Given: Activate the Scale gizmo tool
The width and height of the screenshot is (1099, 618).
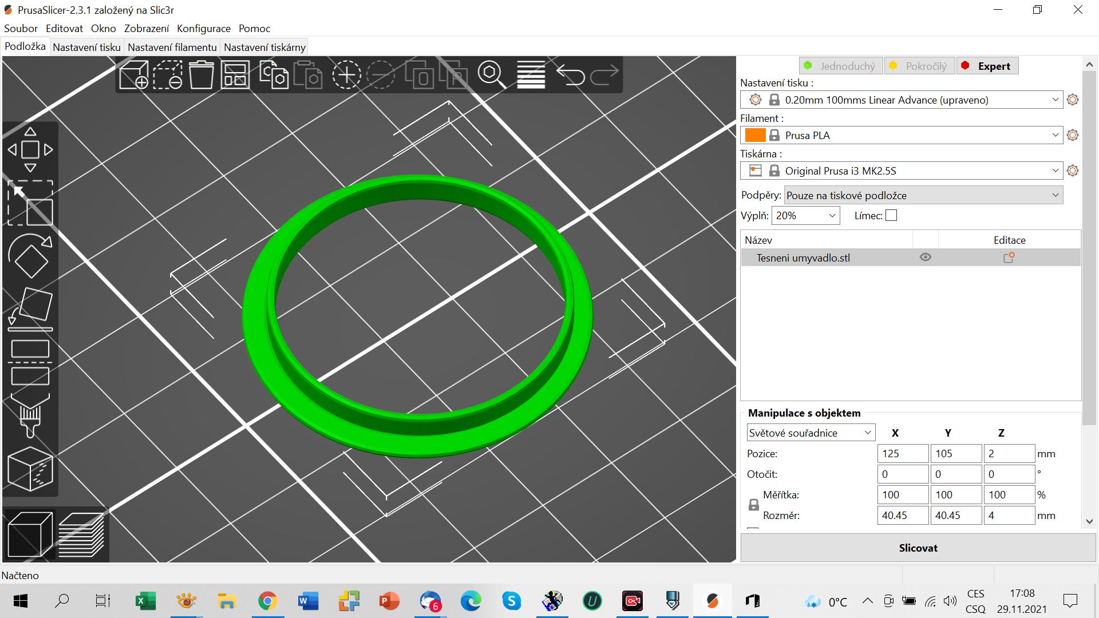Looking at the screenshot, I should click(x=30, y=203).
